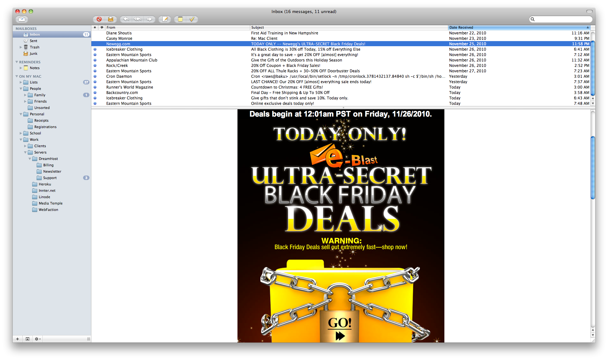Sort messages by the From column
The image size is (608, 360).
pos(177,27)
